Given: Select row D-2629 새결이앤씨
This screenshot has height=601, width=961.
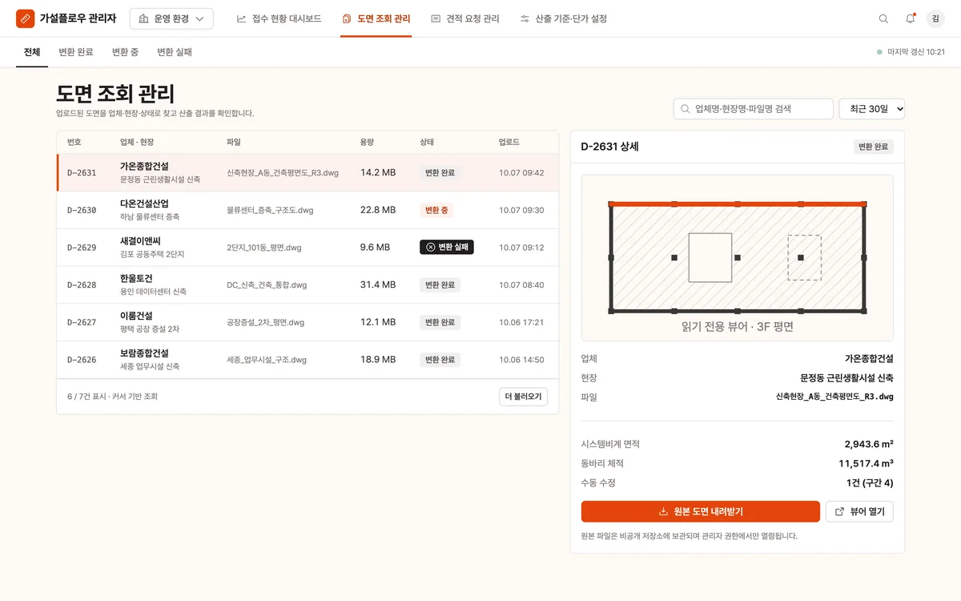Looking at the screenshot, I should (x=308, y=248).
